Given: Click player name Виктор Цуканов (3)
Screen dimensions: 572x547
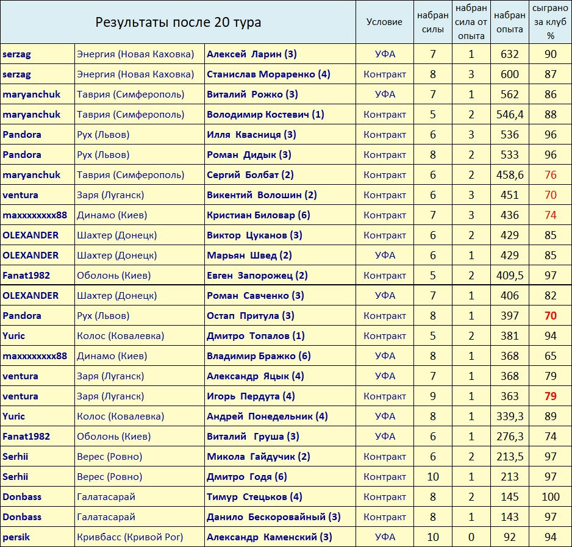Looking at the screenshot, I should click(254, 235).
